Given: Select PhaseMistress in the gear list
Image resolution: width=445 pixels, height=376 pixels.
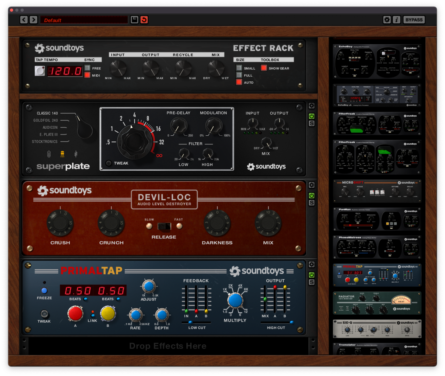Looking at the screenshot, I should click(377, 247).
